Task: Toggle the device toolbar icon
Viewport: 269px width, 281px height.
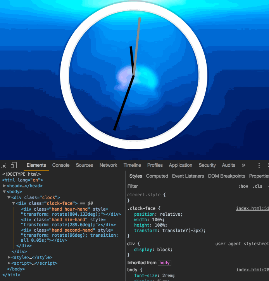Action: (14, 165)
